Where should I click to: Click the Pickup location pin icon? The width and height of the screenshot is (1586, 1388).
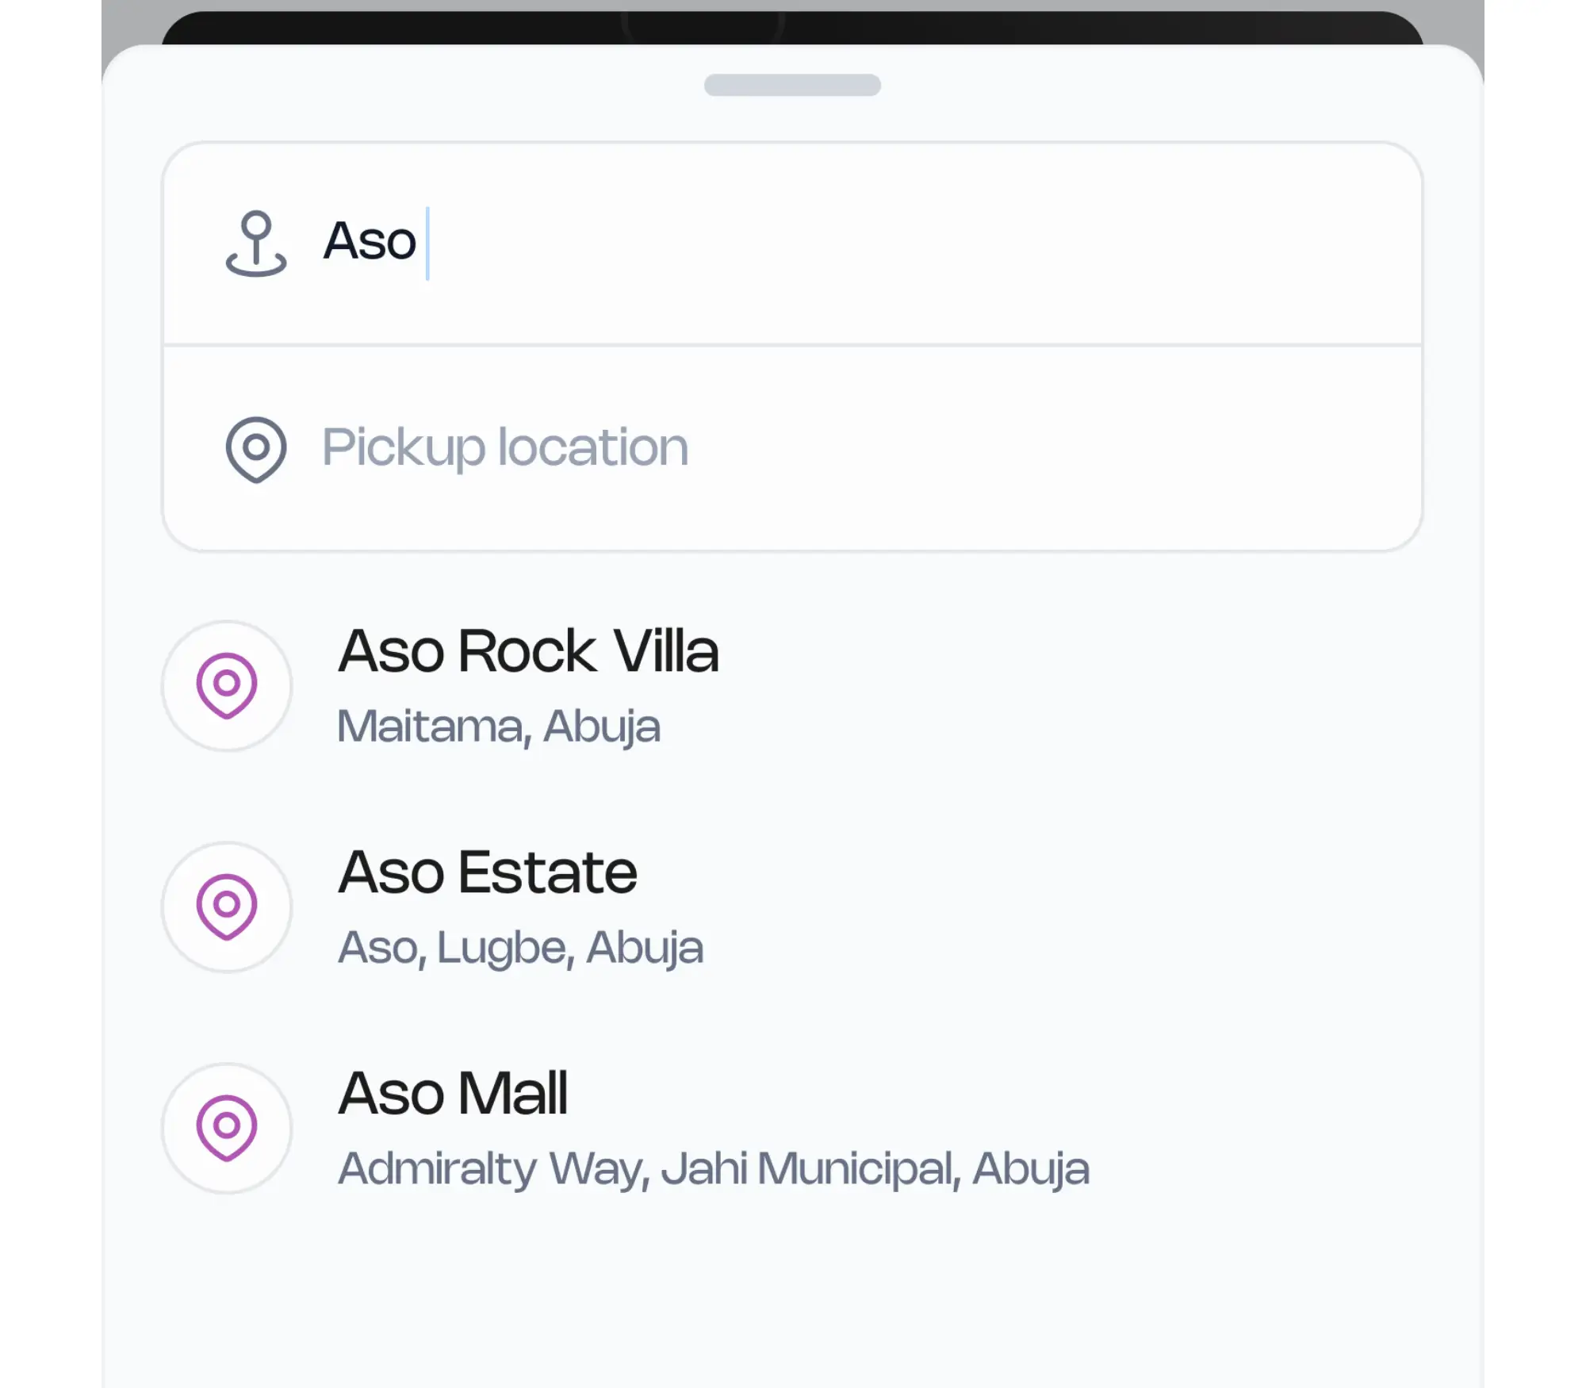(255, 448)
